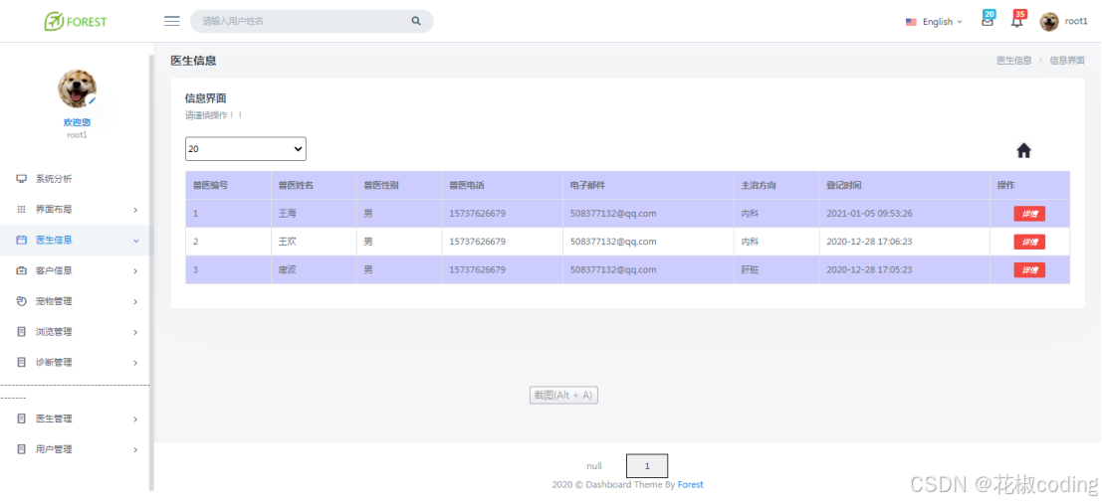Collapse the 医生信息 chevron
1102x504 pixels.
(135, 241)
